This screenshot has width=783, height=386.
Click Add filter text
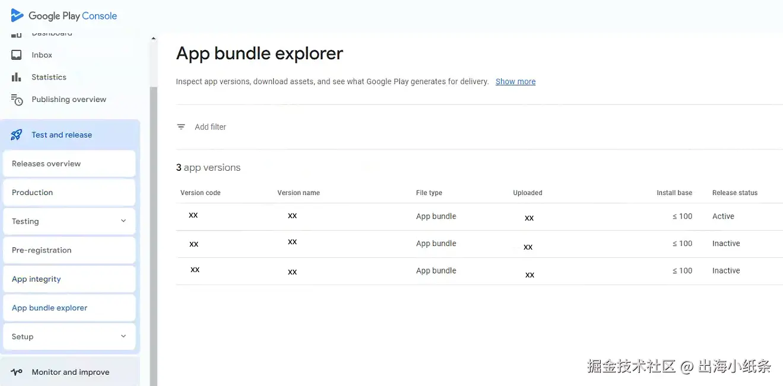pyautogui.click(x=210, y=127)
